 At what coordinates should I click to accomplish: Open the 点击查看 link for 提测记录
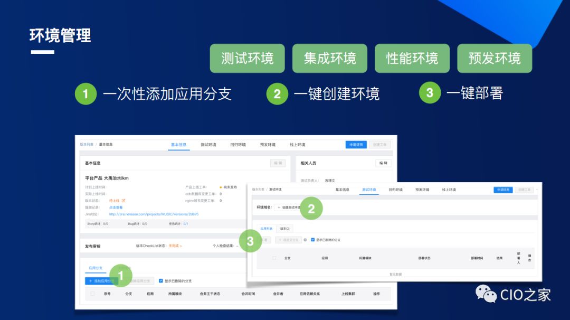(116, 208)
